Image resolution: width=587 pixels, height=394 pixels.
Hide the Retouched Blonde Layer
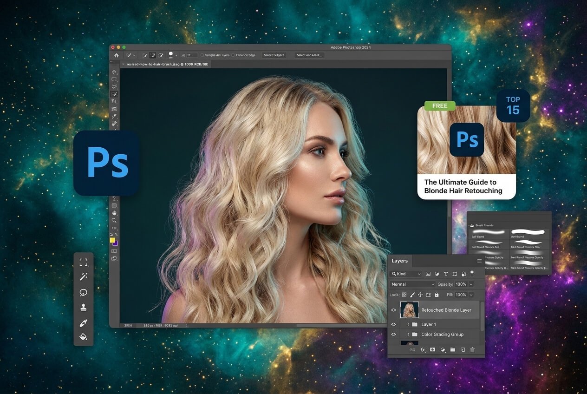click(393, 310)
